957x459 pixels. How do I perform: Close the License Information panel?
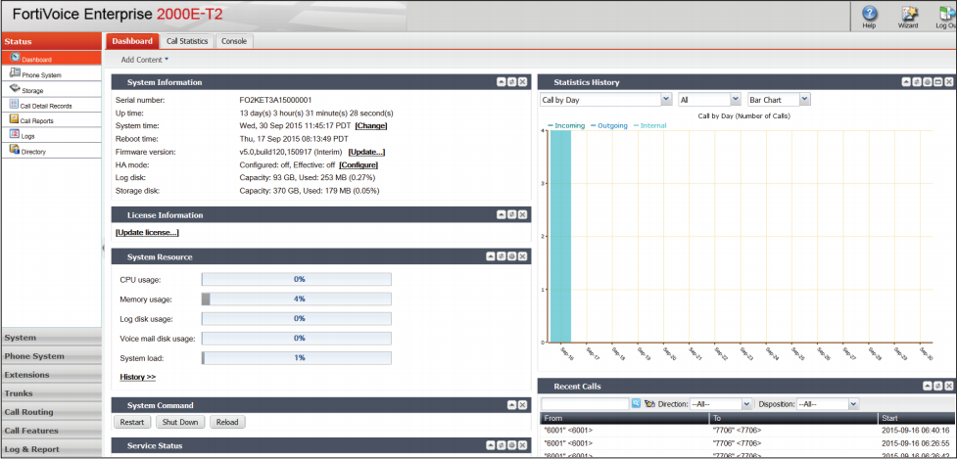(x=523, y=214)
